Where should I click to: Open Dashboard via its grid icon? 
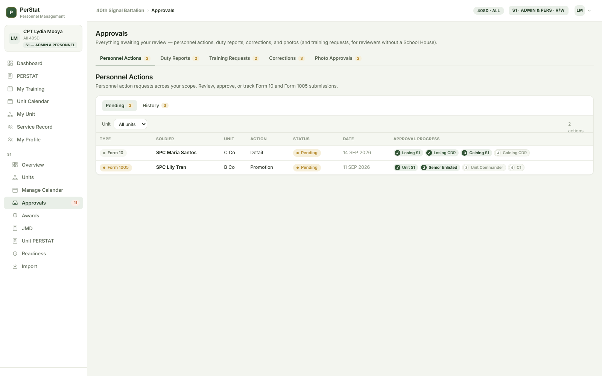[x=10, y=63]
